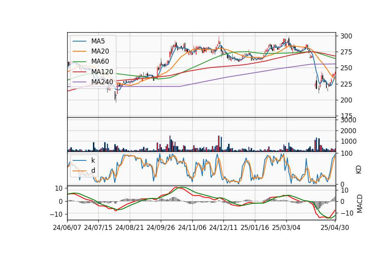Click the blue MA5 legend line sample
The image size is (373, 268).
(79, 41)
